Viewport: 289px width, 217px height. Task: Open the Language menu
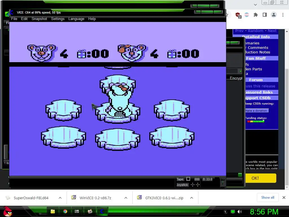tap(76, 19)
